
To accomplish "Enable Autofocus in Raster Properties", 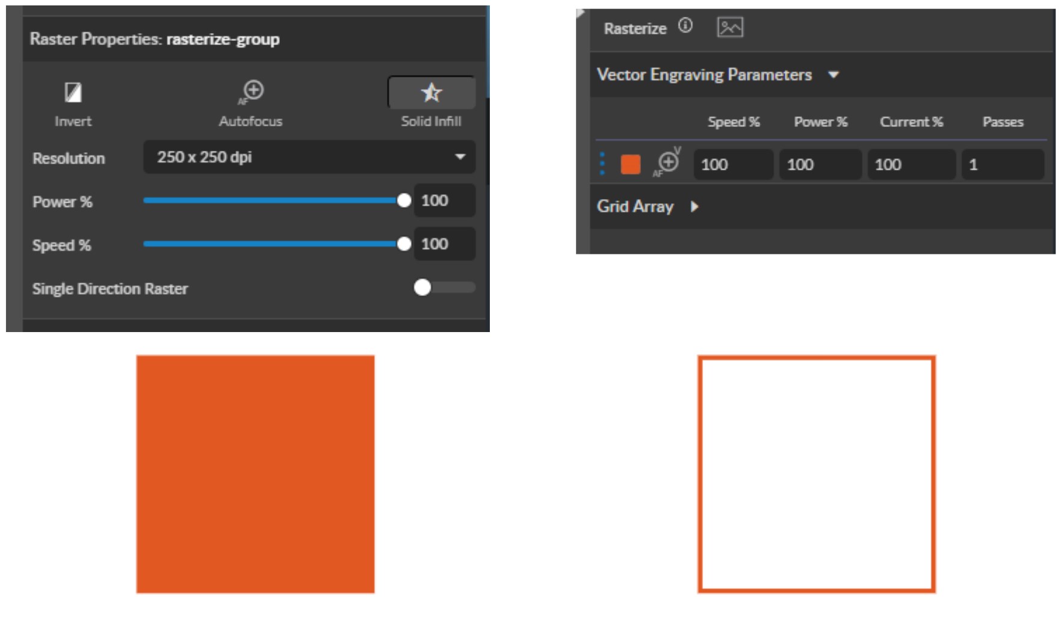I will [x=252, y=91].
